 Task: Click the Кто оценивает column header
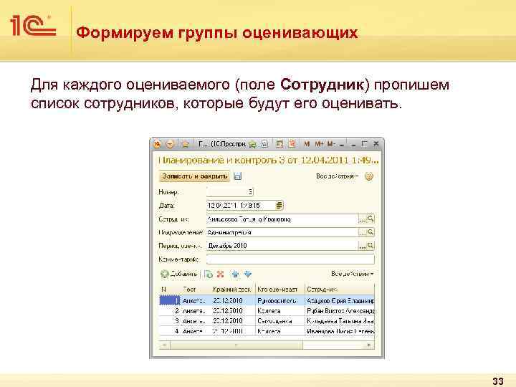(280, 290)
